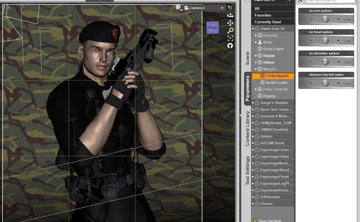Screen dimensions: 360x222
Task: Select the Frosty Adjustments morph group
Action: [x=273, y=76]
